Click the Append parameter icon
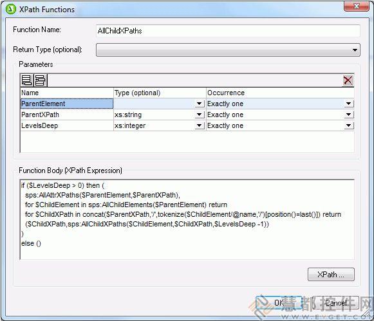The image size is (374, 321). pyautogui.click(x=27, y=80)
